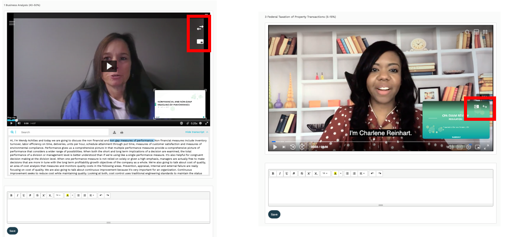Swap sources on the CPA Exam Review thumbnail
524x237 pixels.
(x=484, y=107)
